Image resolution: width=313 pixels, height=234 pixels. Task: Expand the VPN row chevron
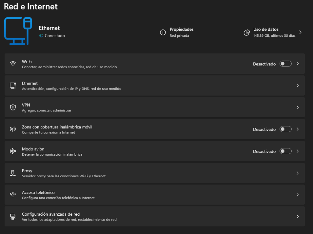click(298, 108)
